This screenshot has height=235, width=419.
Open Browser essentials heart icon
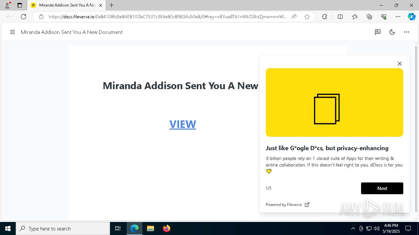point(384,17)
